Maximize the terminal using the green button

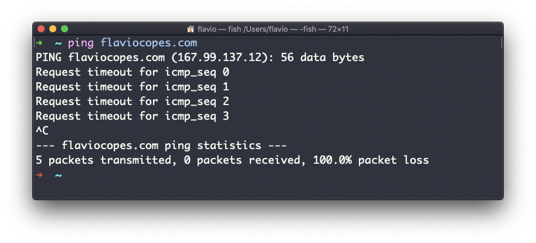(x=65, y=29)
